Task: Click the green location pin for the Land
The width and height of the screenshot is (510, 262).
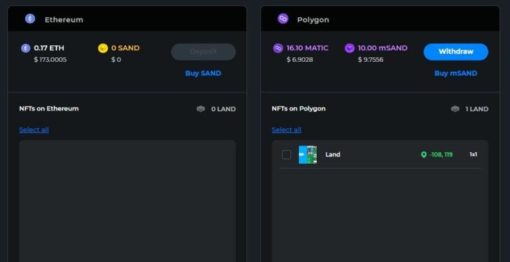Action: [424, 154]
